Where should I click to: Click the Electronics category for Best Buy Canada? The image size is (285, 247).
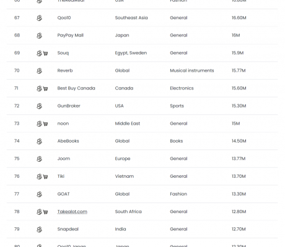coord(182,88)
